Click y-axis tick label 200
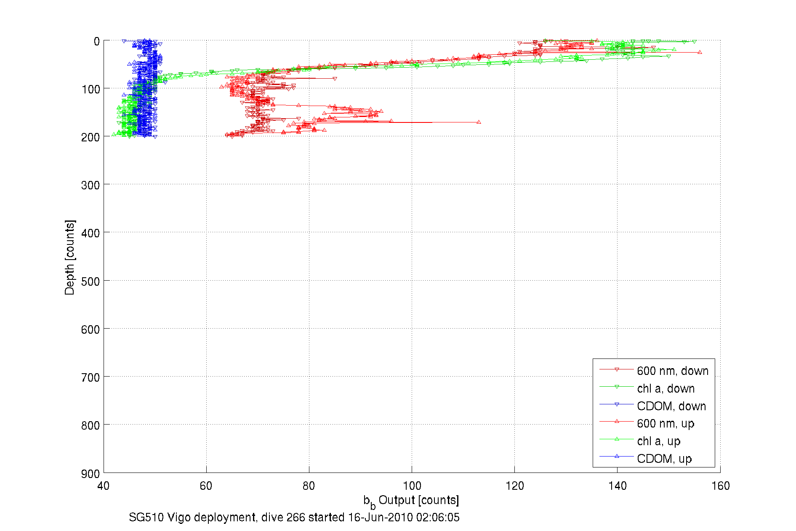This screenshot has height=531, width=796. pos(91,137)
